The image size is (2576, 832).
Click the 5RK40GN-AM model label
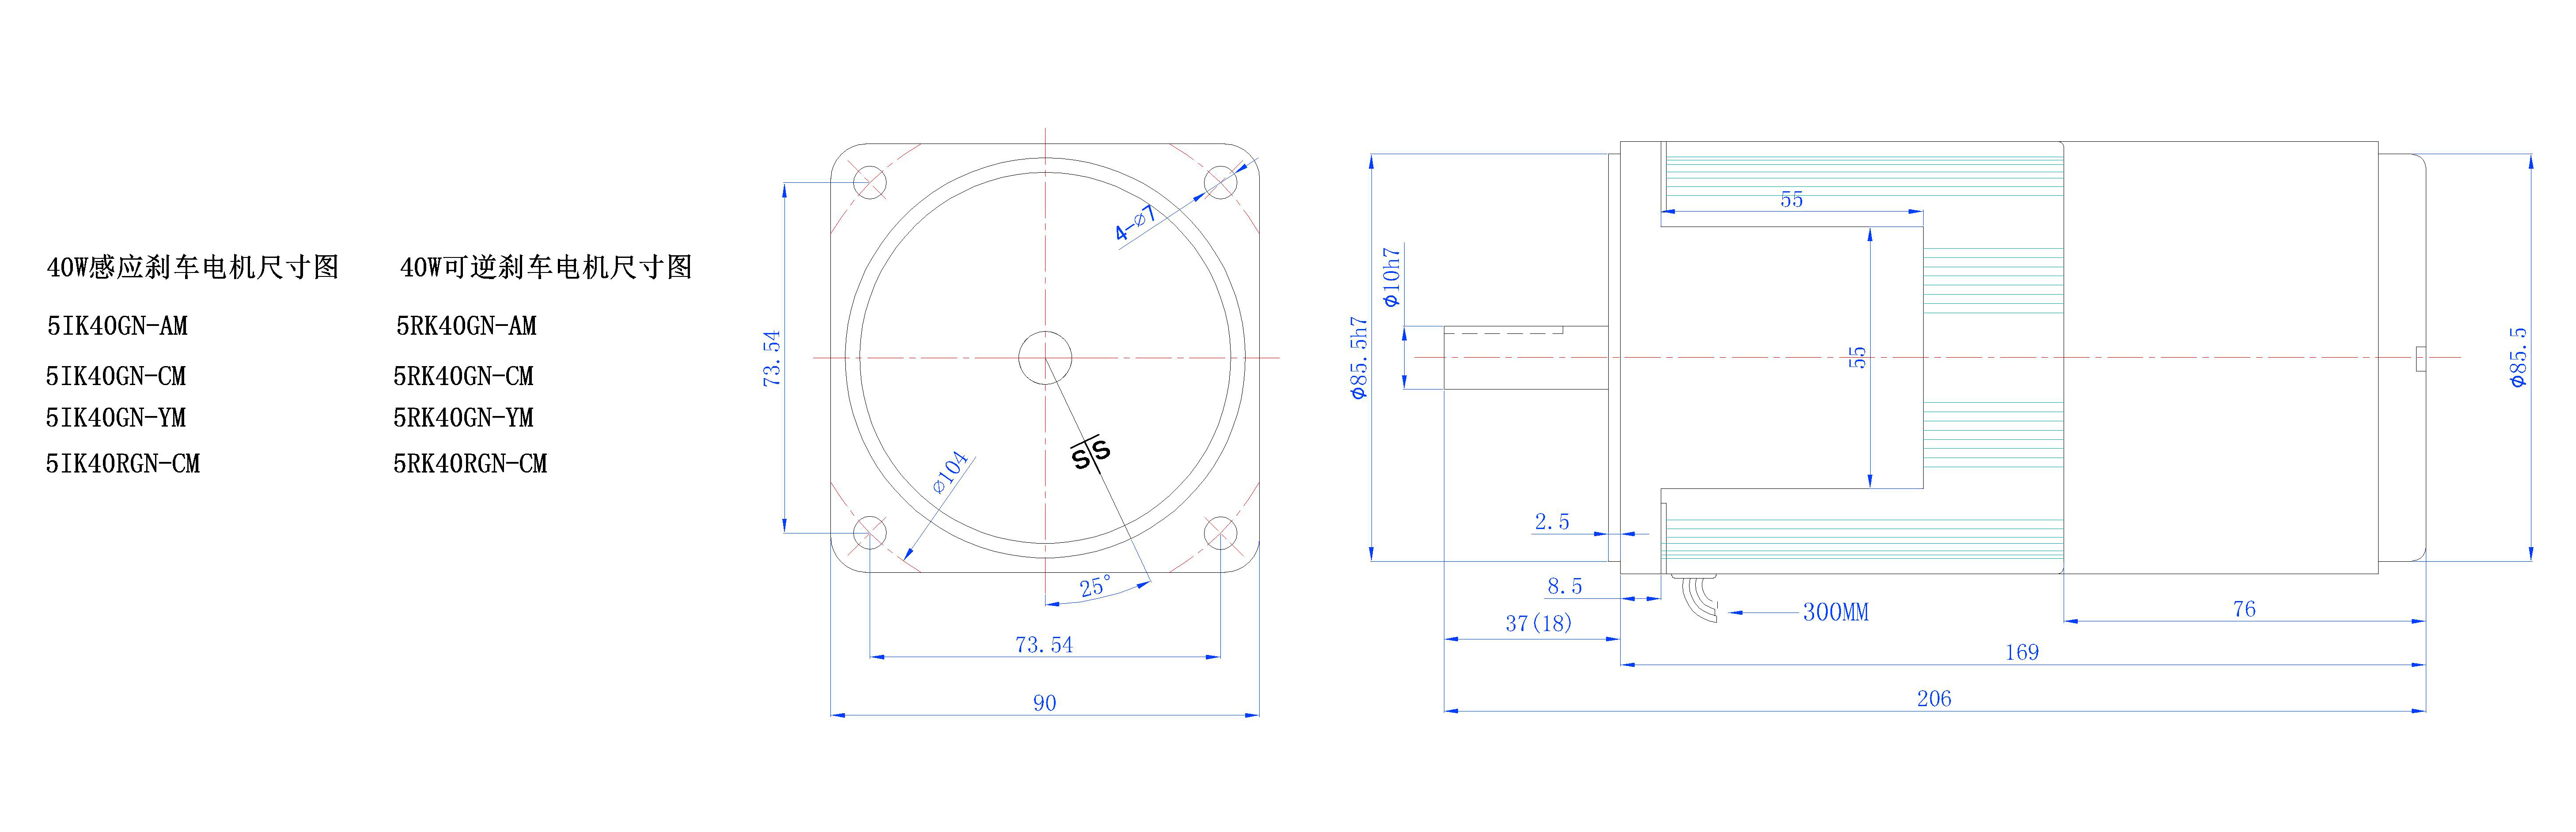pyautogui.click(x=466, y=326)
